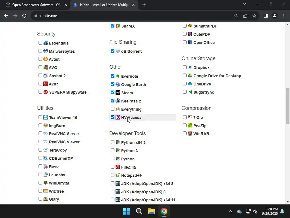Check the RealVNC Server checkbox

point(40,133)
